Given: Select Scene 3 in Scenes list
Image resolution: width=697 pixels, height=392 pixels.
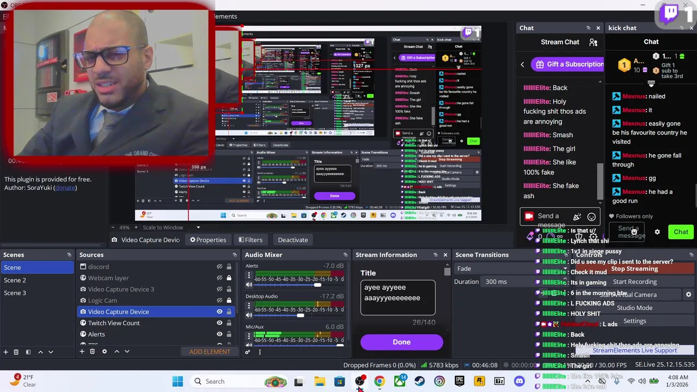Looking at the screenshot, I should tap(37, 293).
